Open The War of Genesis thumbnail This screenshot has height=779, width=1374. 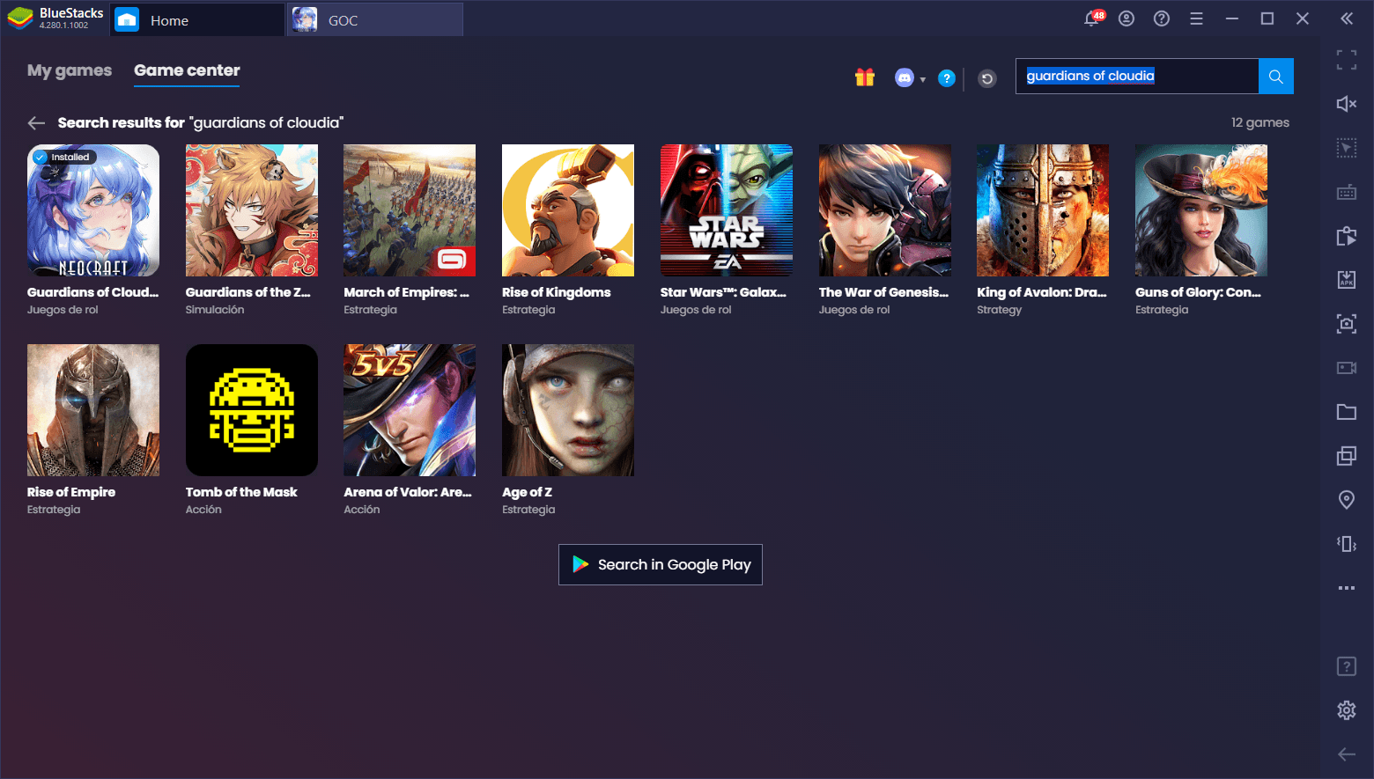pos(885,210)
